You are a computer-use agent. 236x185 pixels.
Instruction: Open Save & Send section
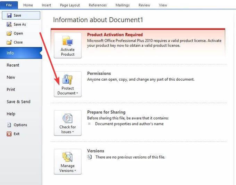(18, 102)
